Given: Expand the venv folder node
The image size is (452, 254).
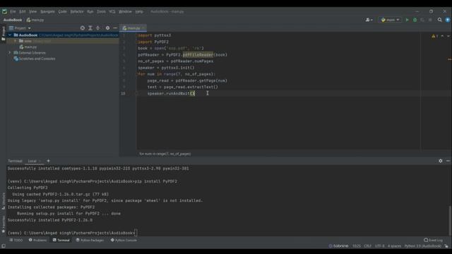Looking at the screenshot, I should (x=16, y=41).
